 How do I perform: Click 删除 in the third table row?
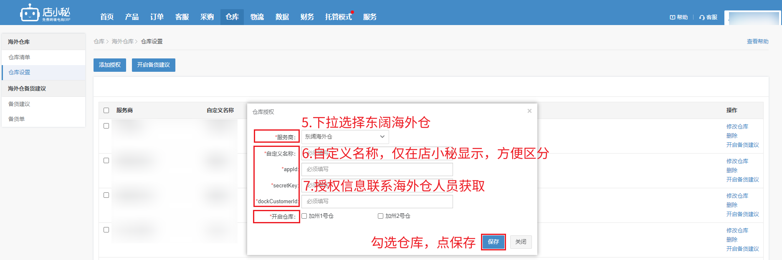click(732, 205)
